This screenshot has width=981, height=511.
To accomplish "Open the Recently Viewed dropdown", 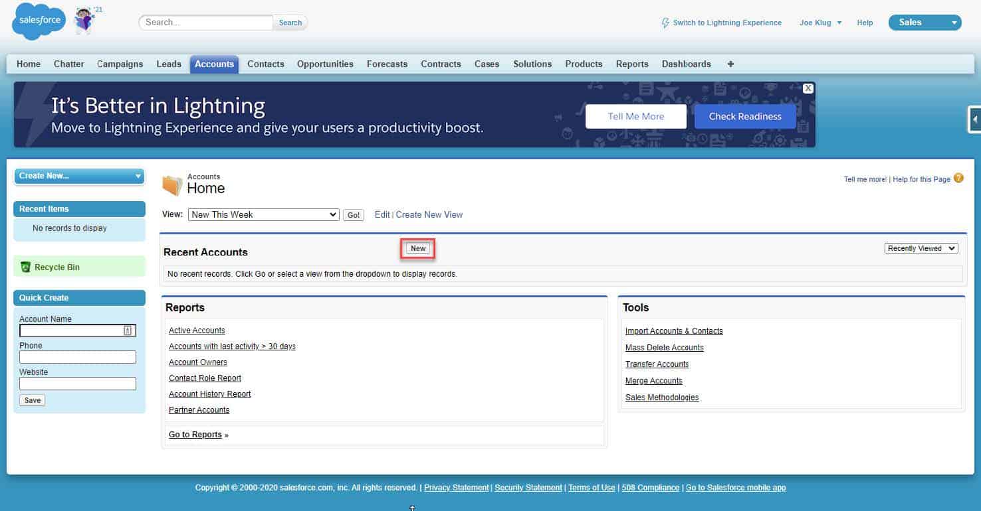I will point(921,248).
